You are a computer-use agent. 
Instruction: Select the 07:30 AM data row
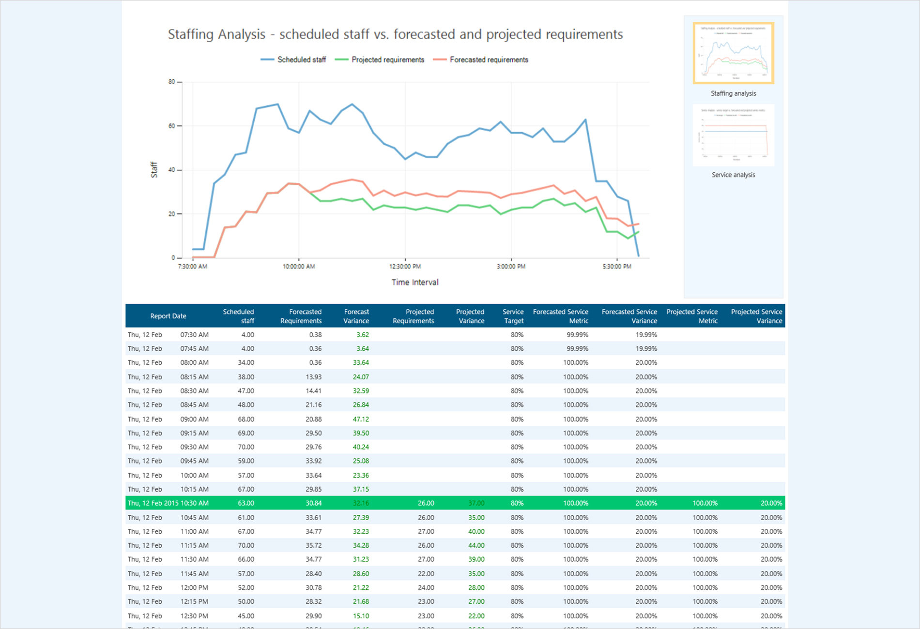point(339,334)
